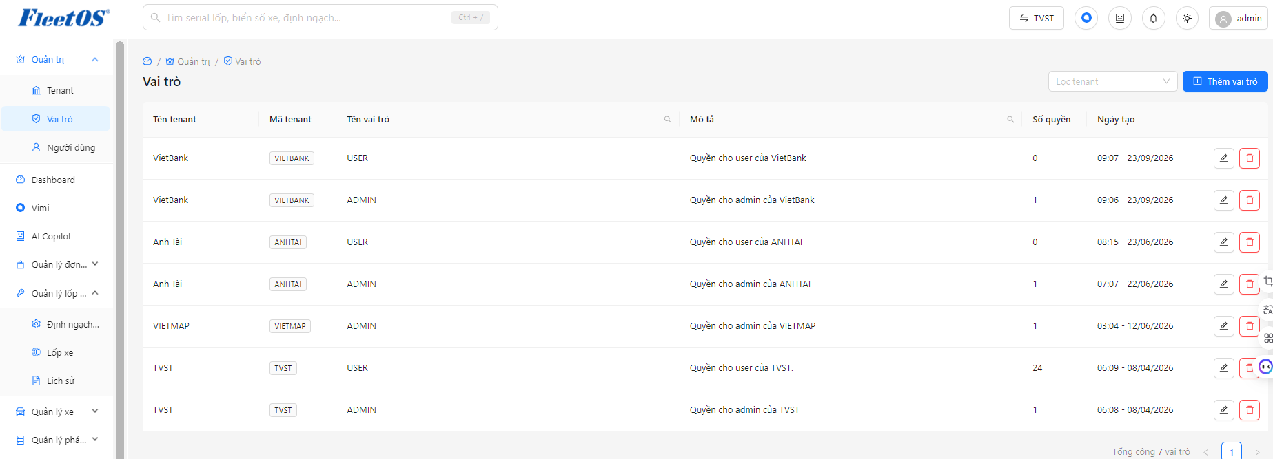Go to Dashboard in the sidebar
1273x459 pixels.
(55, 180)
